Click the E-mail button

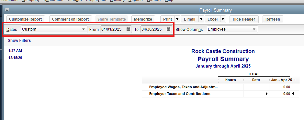[x=190, y=19]
